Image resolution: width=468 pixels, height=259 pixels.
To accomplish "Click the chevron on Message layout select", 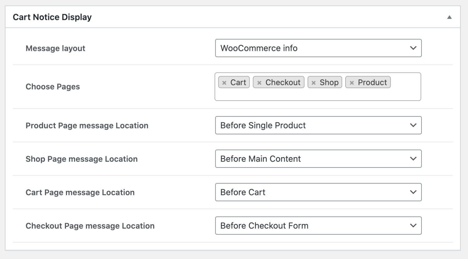I will (x=414, y=48).
